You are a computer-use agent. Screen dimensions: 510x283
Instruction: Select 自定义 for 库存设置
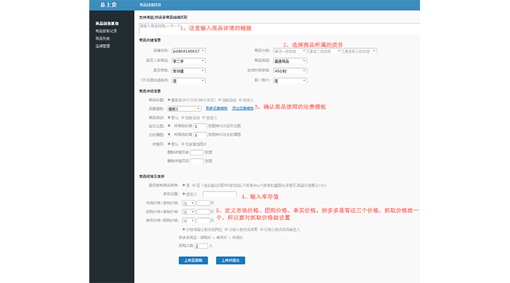[x=183, y=194]
